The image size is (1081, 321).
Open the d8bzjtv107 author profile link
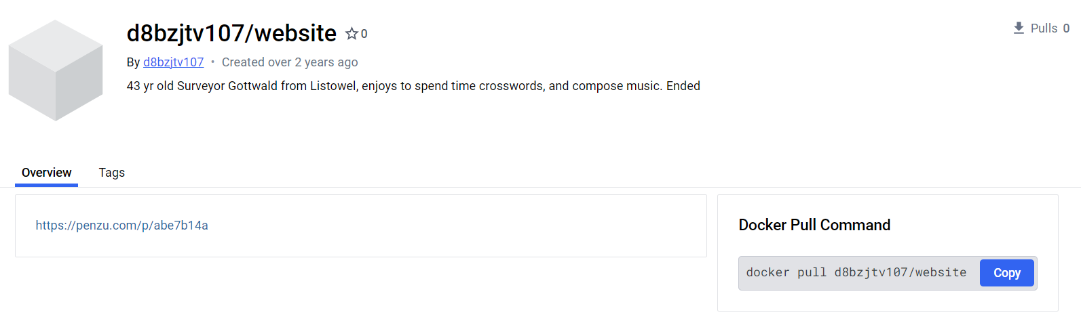coord(173,62)
